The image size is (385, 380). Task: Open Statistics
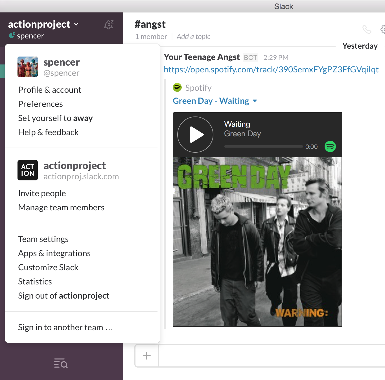tap(35, 282)
